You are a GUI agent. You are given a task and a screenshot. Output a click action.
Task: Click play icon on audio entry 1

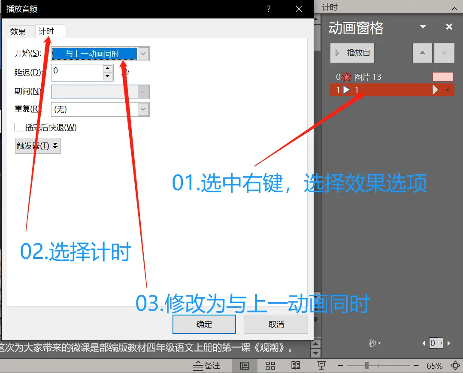346,90
